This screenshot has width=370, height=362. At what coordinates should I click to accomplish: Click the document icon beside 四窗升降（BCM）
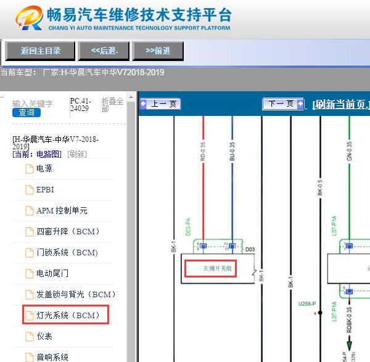click(30, 232)
